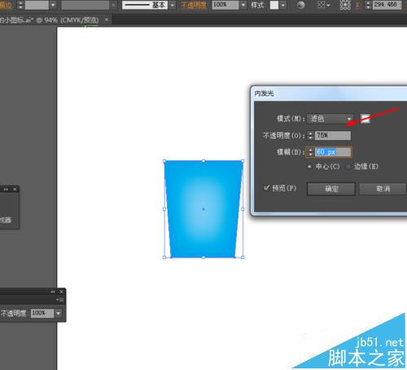Click the transparency panel 100% opacity field
The image size is (407, 370).
click(42, 313)
